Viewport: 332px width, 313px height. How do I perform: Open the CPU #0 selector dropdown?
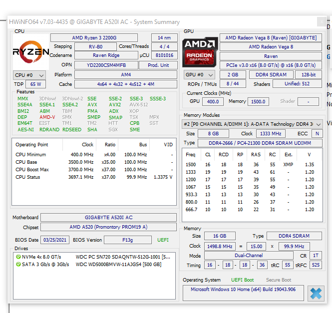coord(29,75)
